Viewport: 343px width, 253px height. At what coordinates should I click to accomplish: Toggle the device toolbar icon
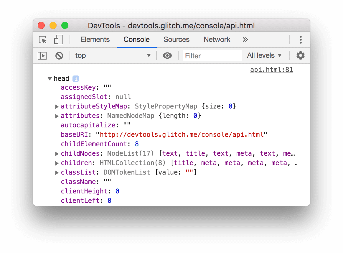tap(58, 39)
